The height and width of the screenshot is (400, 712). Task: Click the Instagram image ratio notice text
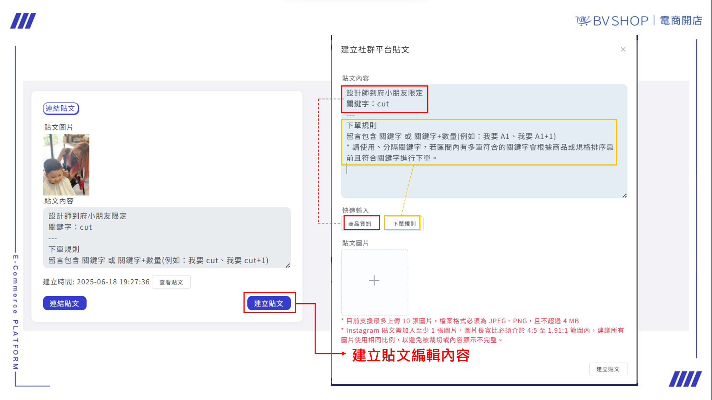pos(482,335)
